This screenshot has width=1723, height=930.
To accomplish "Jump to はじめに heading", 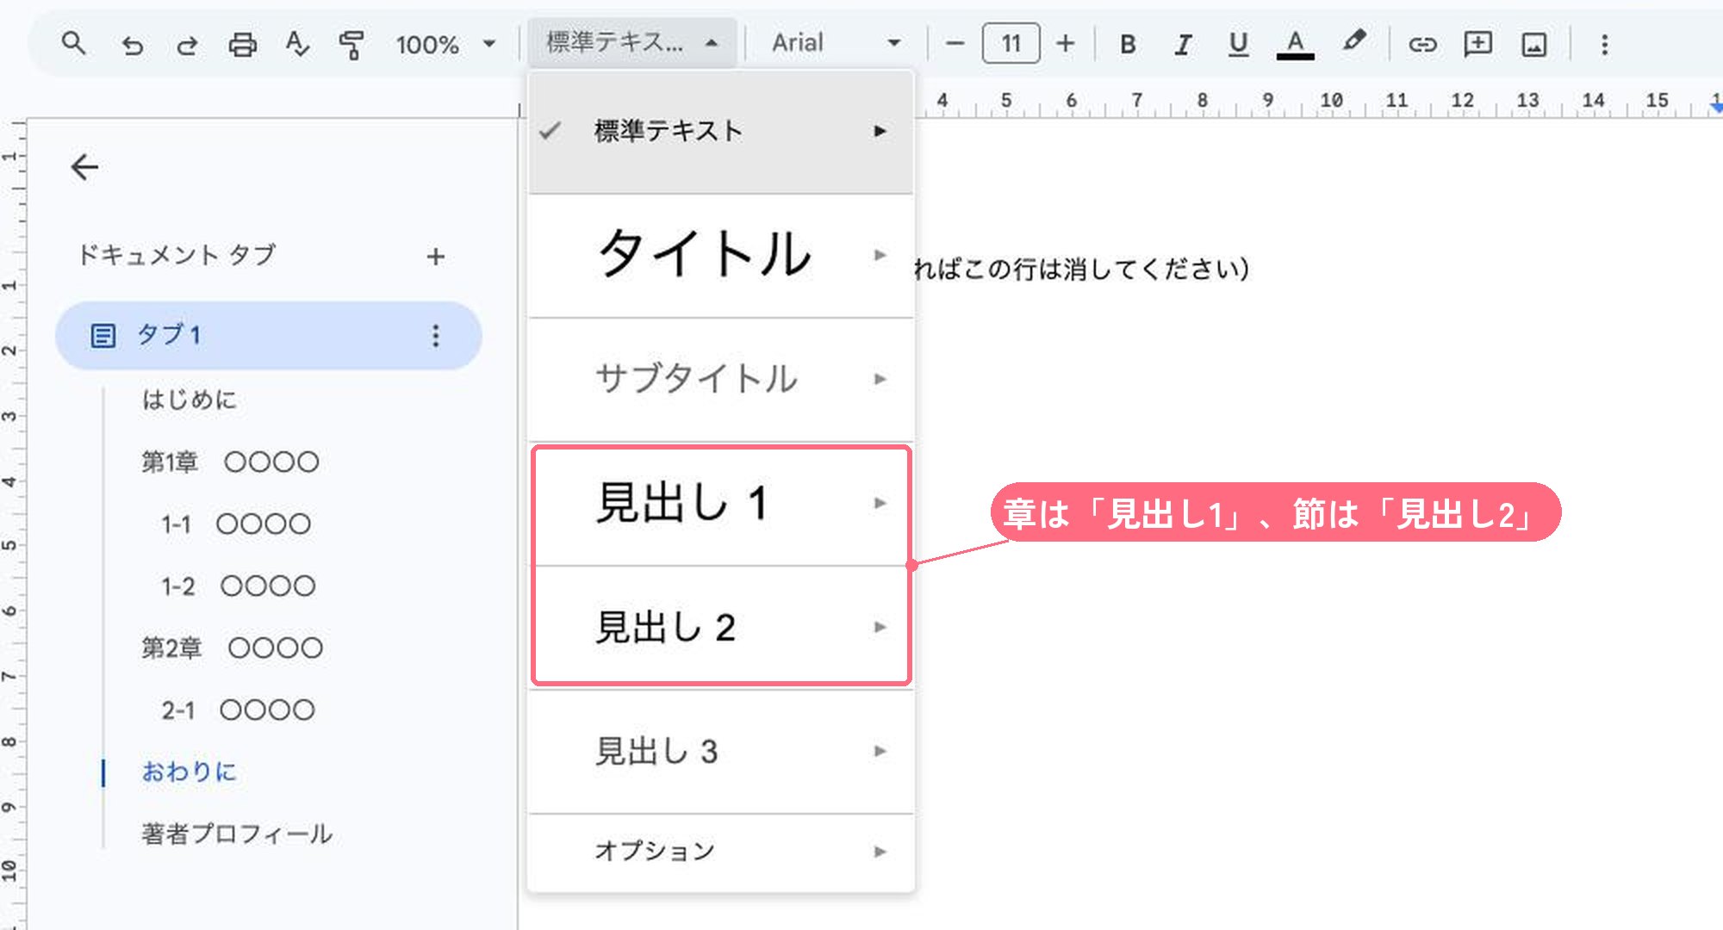I will [x=190, y=400].
